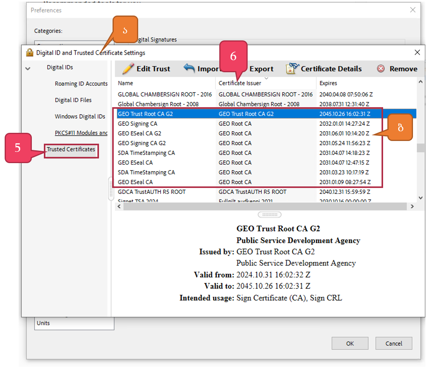Select GEO ESeal CA expiring 2031.01.09
This screenshot has width=432, height=367.
266,182
